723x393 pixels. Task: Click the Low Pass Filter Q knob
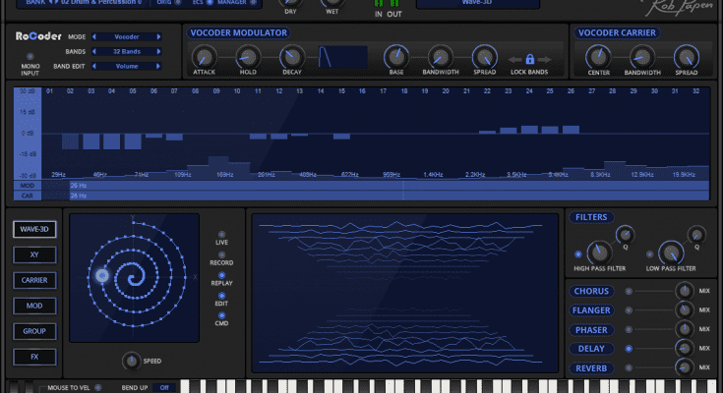[696, 235]
